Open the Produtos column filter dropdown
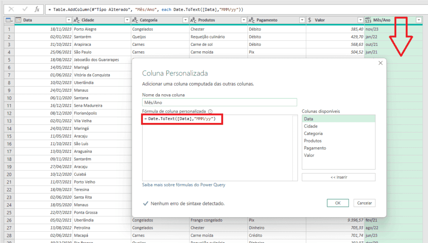The width and height of the screenshot is (428, 243). (244, 20)
